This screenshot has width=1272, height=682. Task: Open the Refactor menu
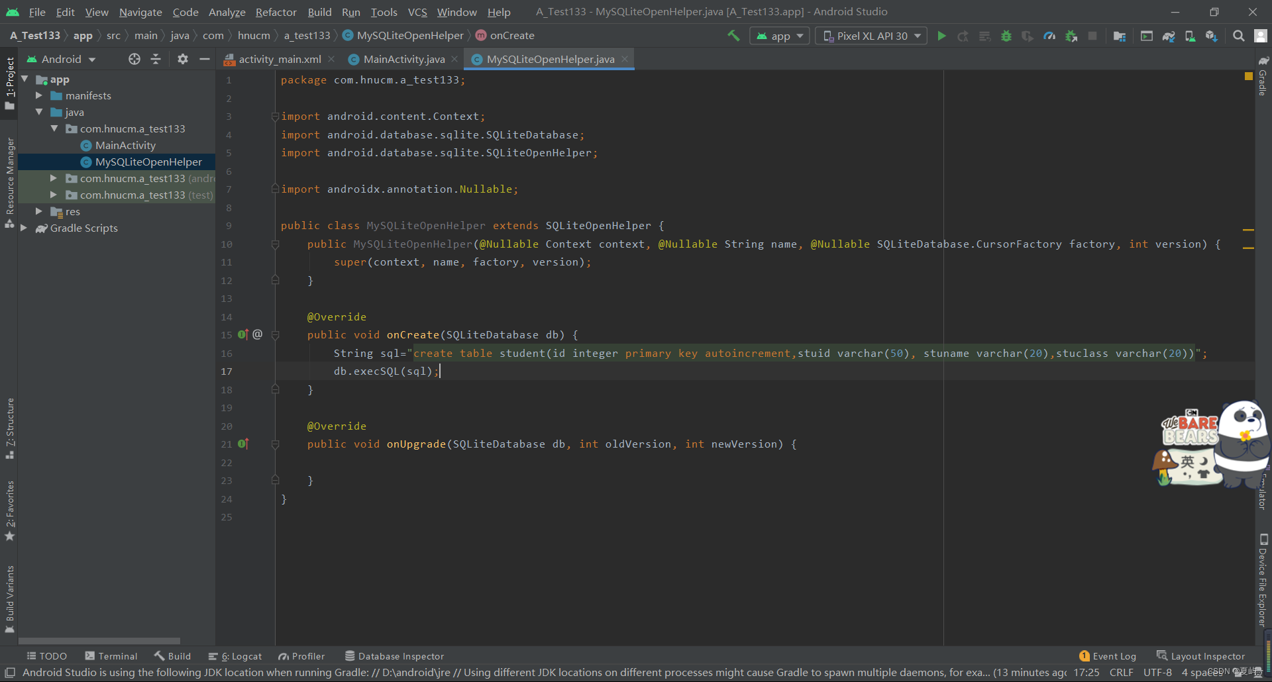point(276,12)
